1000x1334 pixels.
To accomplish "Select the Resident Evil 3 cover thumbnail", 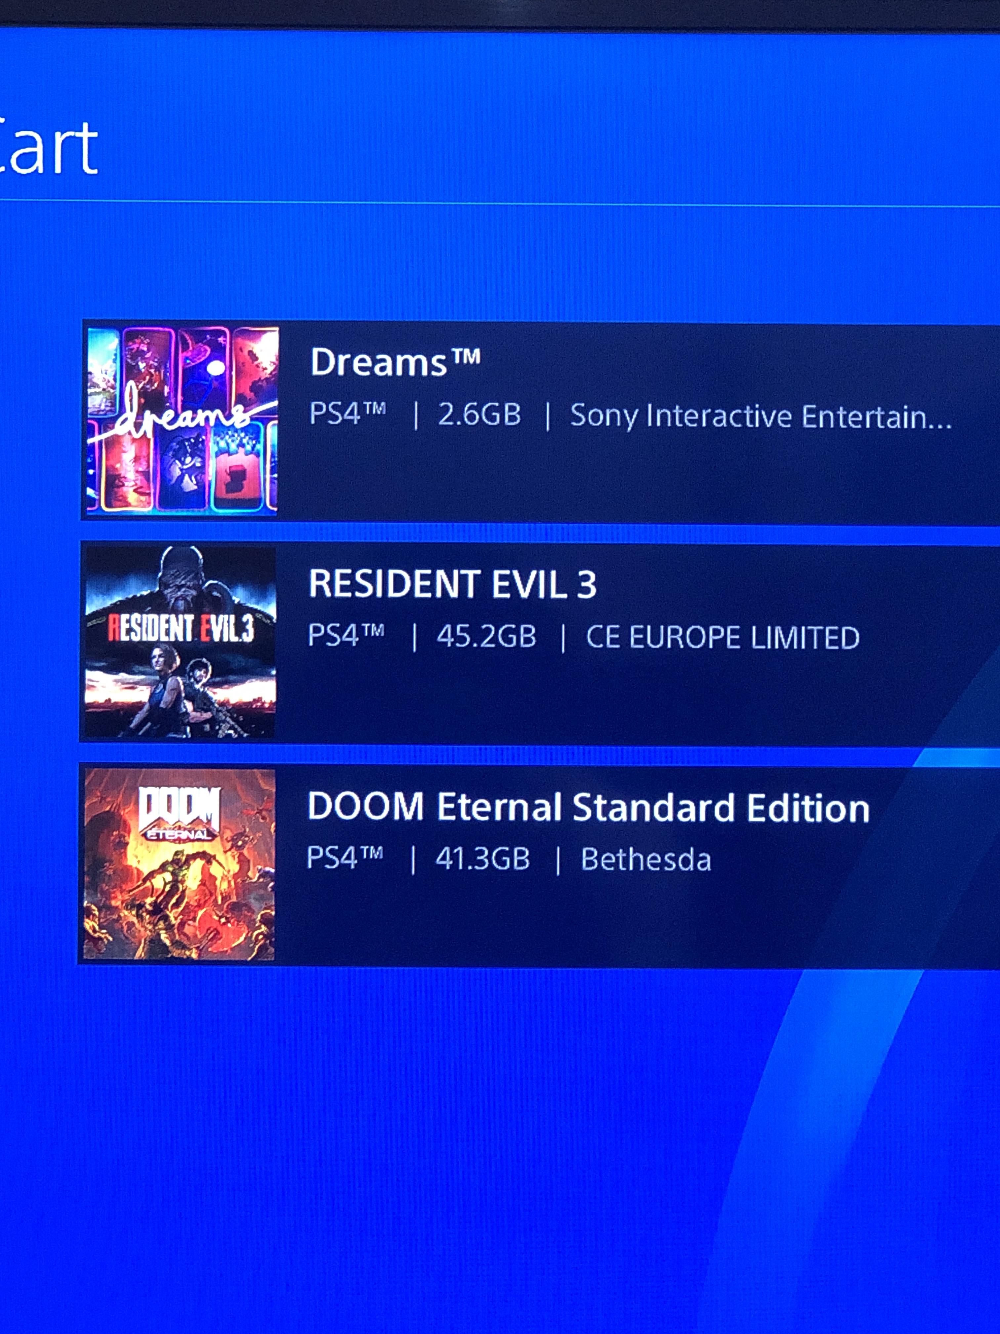I will tap(180, 642).
